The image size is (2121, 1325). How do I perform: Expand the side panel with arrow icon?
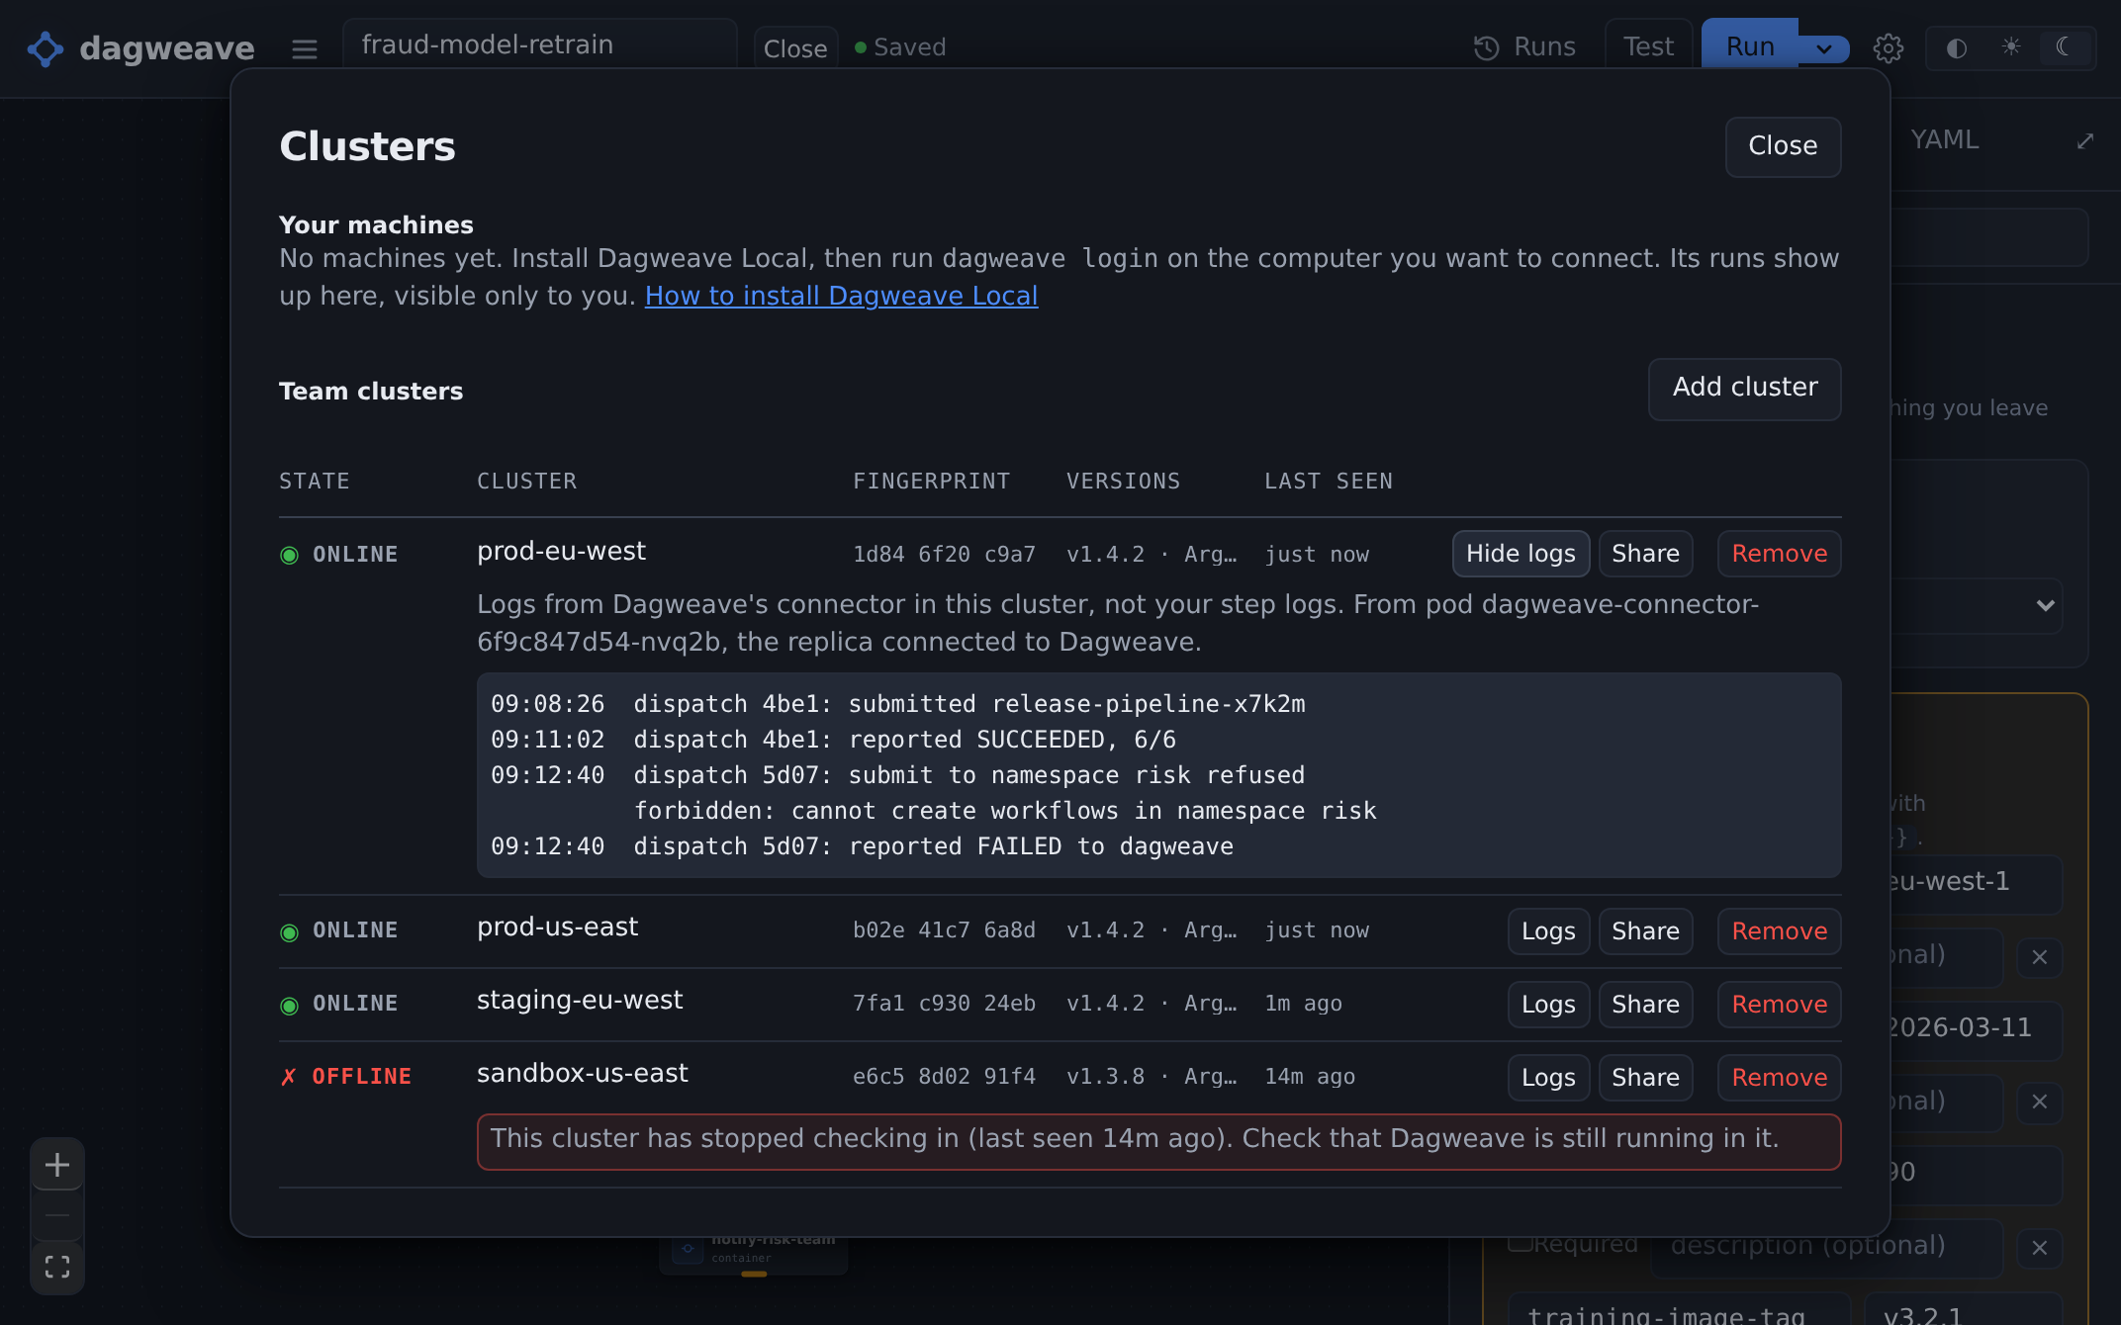click(x=2085, y=141)
